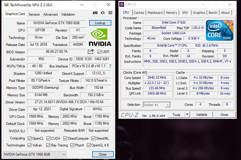
Task: Click the CPU-Z title bar app icon
Action: click(x=122, y=4)
